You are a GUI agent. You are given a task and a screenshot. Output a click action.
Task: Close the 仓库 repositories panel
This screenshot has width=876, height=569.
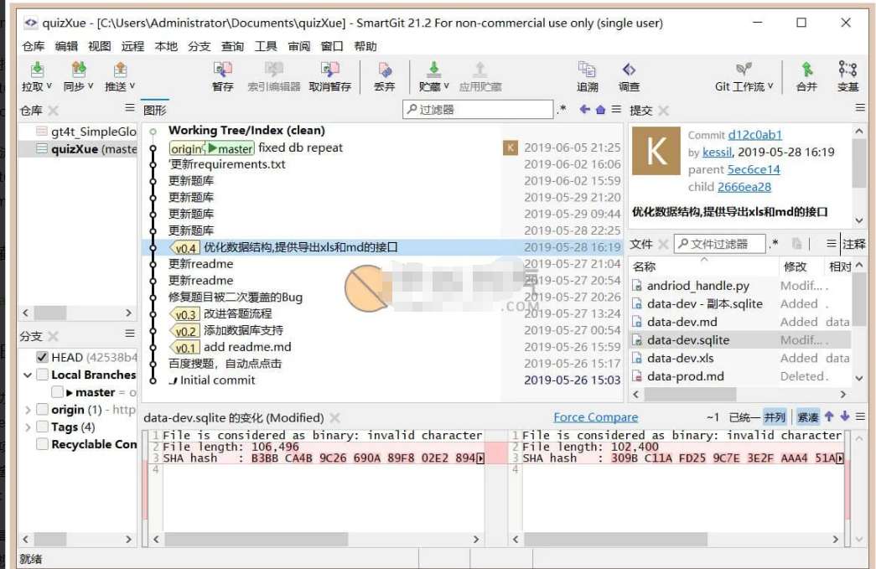tap(53, 111)
